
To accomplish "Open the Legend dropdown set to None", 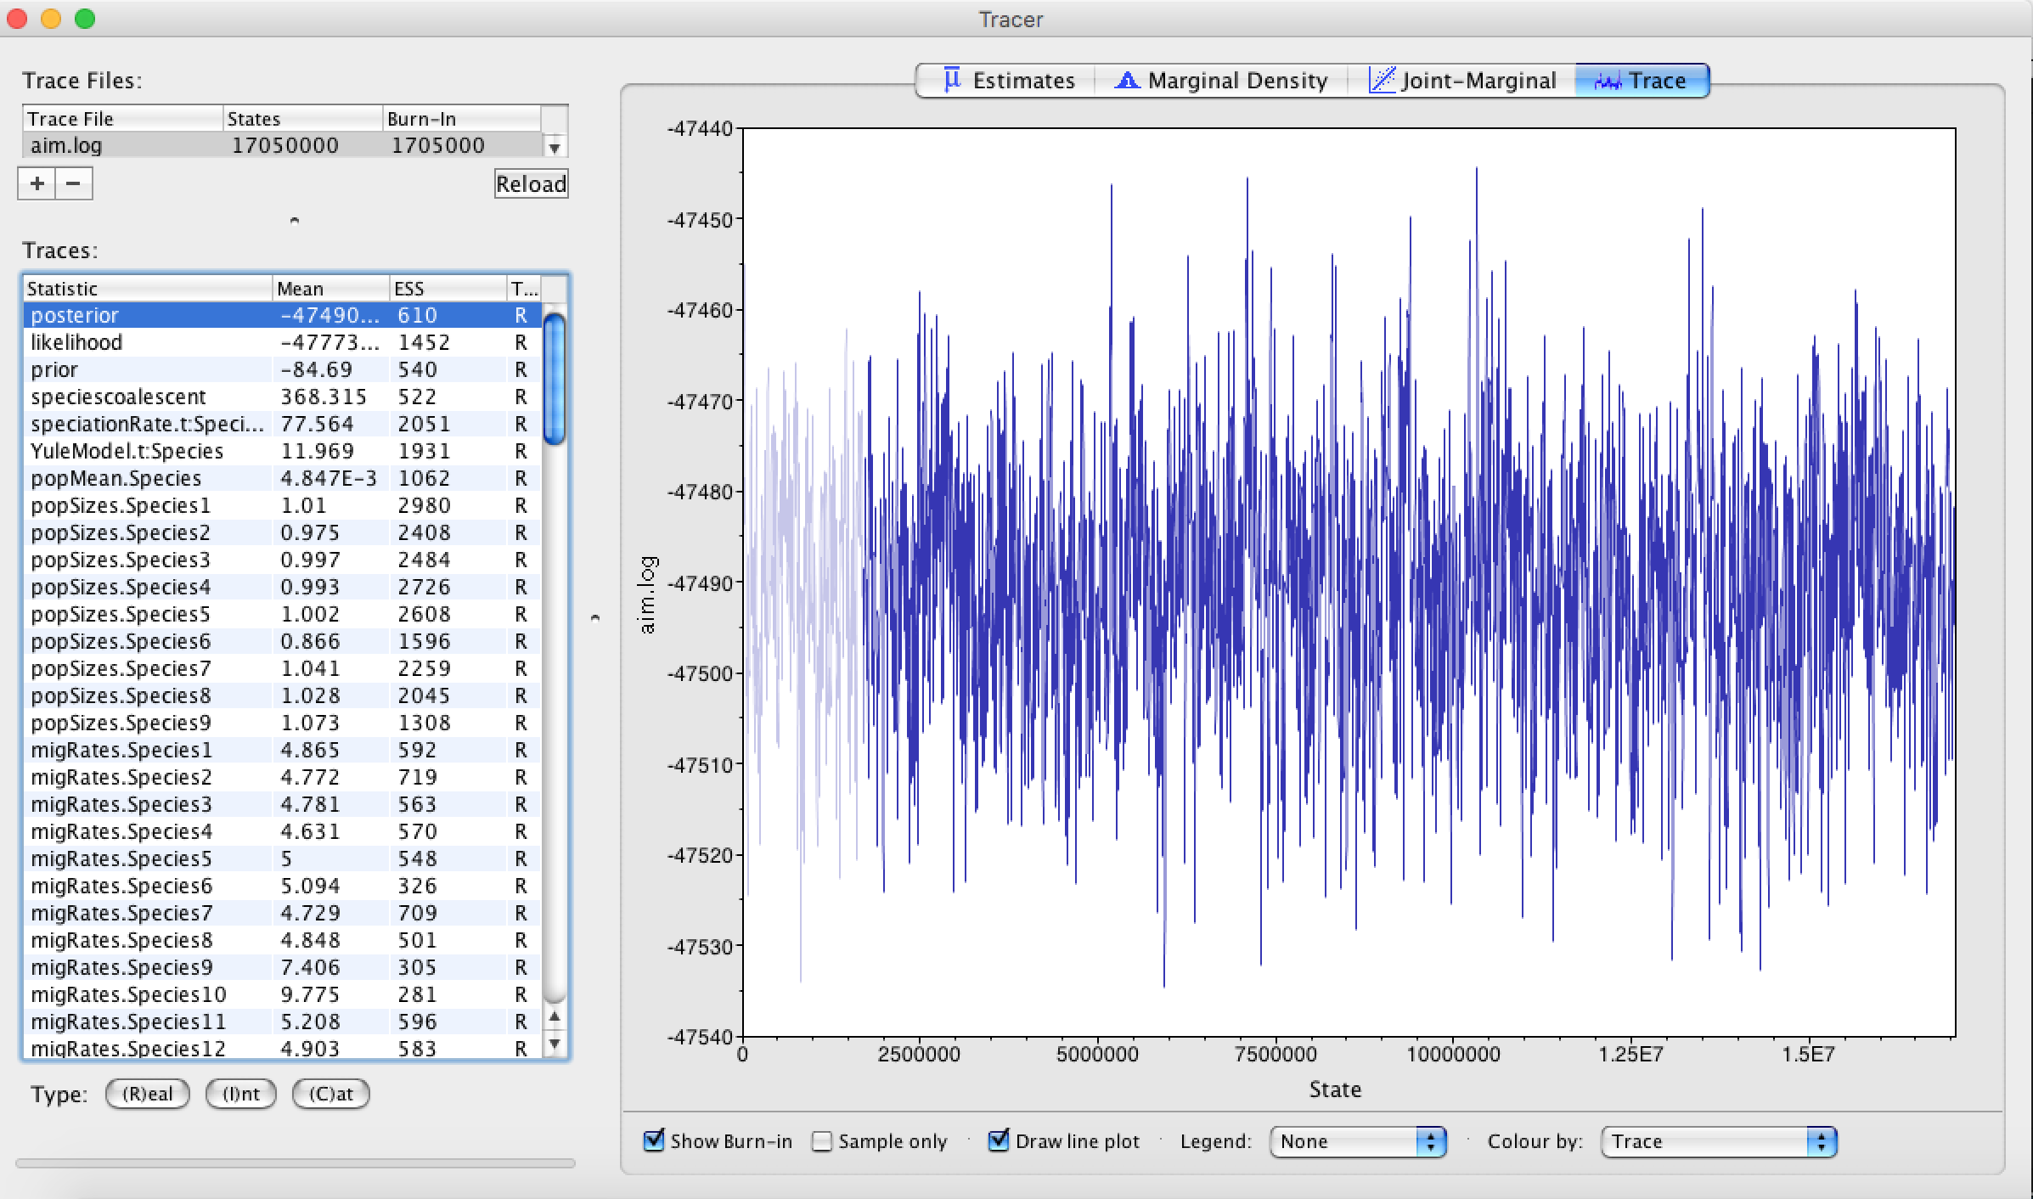I will pos(1357,1141).
